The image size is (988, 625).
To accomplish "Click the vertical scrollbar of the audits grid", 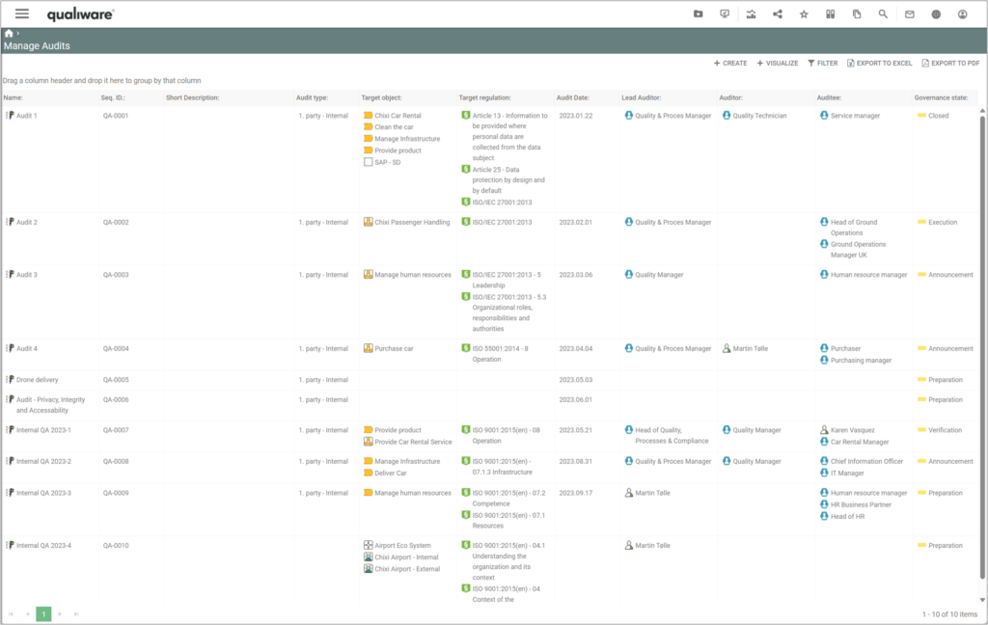I will [982, 346].
